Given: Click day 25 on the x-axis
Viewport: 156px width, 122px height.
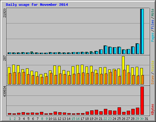Looking at the screenshot, I should 119,119.
